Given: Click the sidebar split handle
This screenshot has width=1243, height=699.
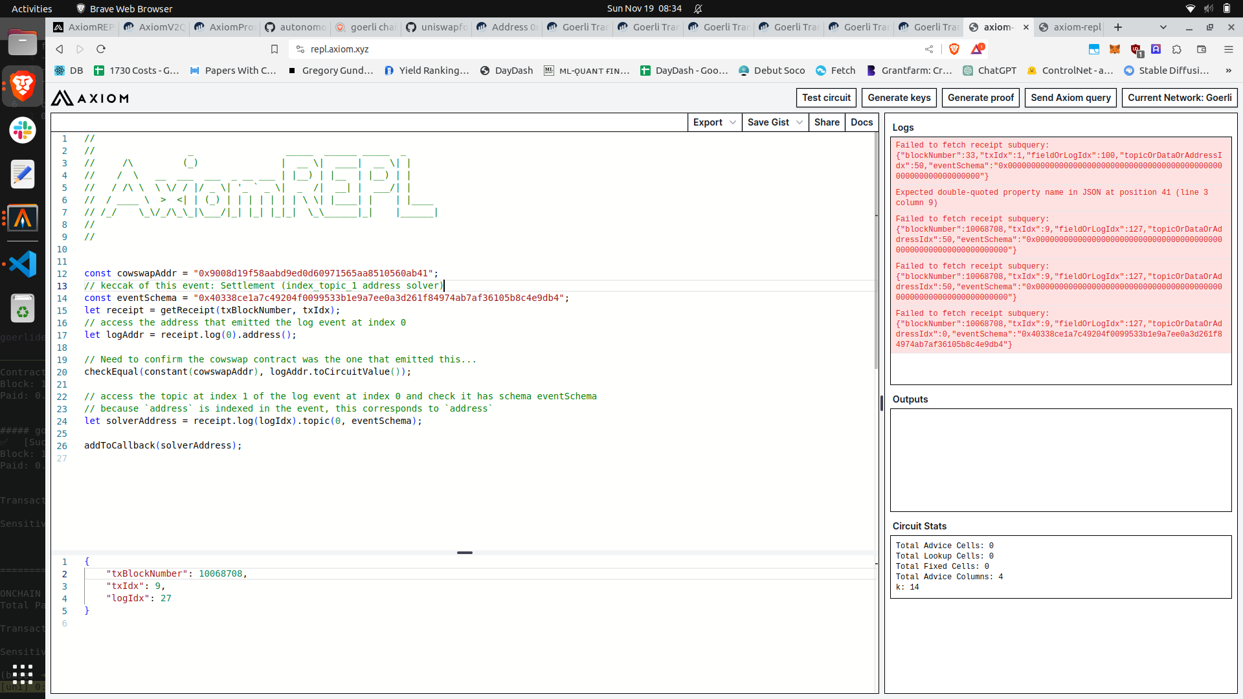Looking at the screenshot, I should point(882,403).
